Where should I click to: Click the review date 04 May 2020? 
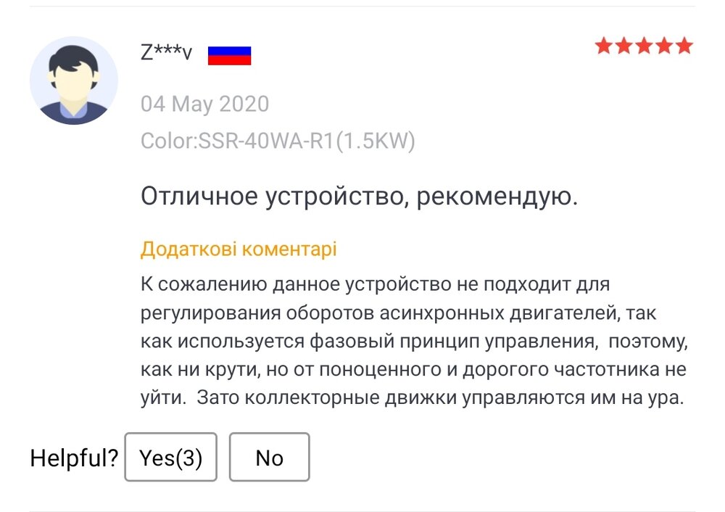coord(204,104)
